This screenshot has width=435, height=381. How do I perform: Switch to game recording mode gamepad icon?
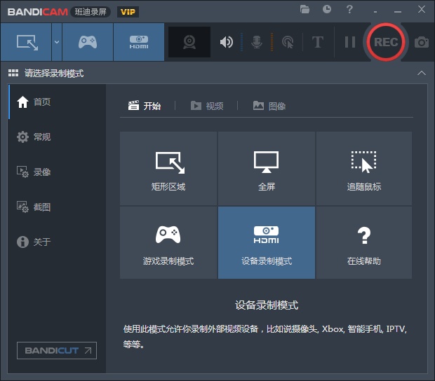(88, 42)
